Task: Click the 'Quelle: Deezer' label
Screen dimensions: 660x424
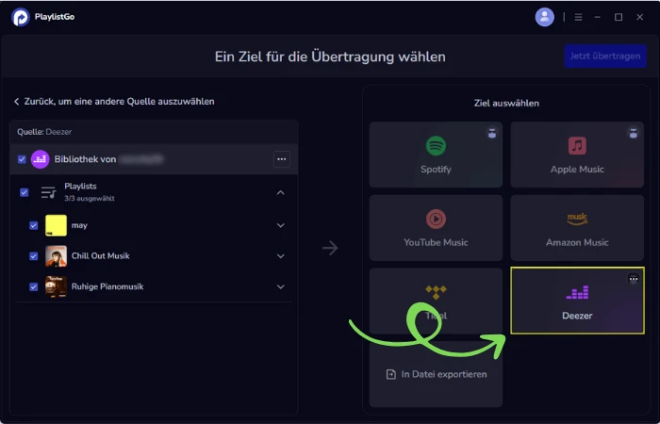Action: (44, 132)
